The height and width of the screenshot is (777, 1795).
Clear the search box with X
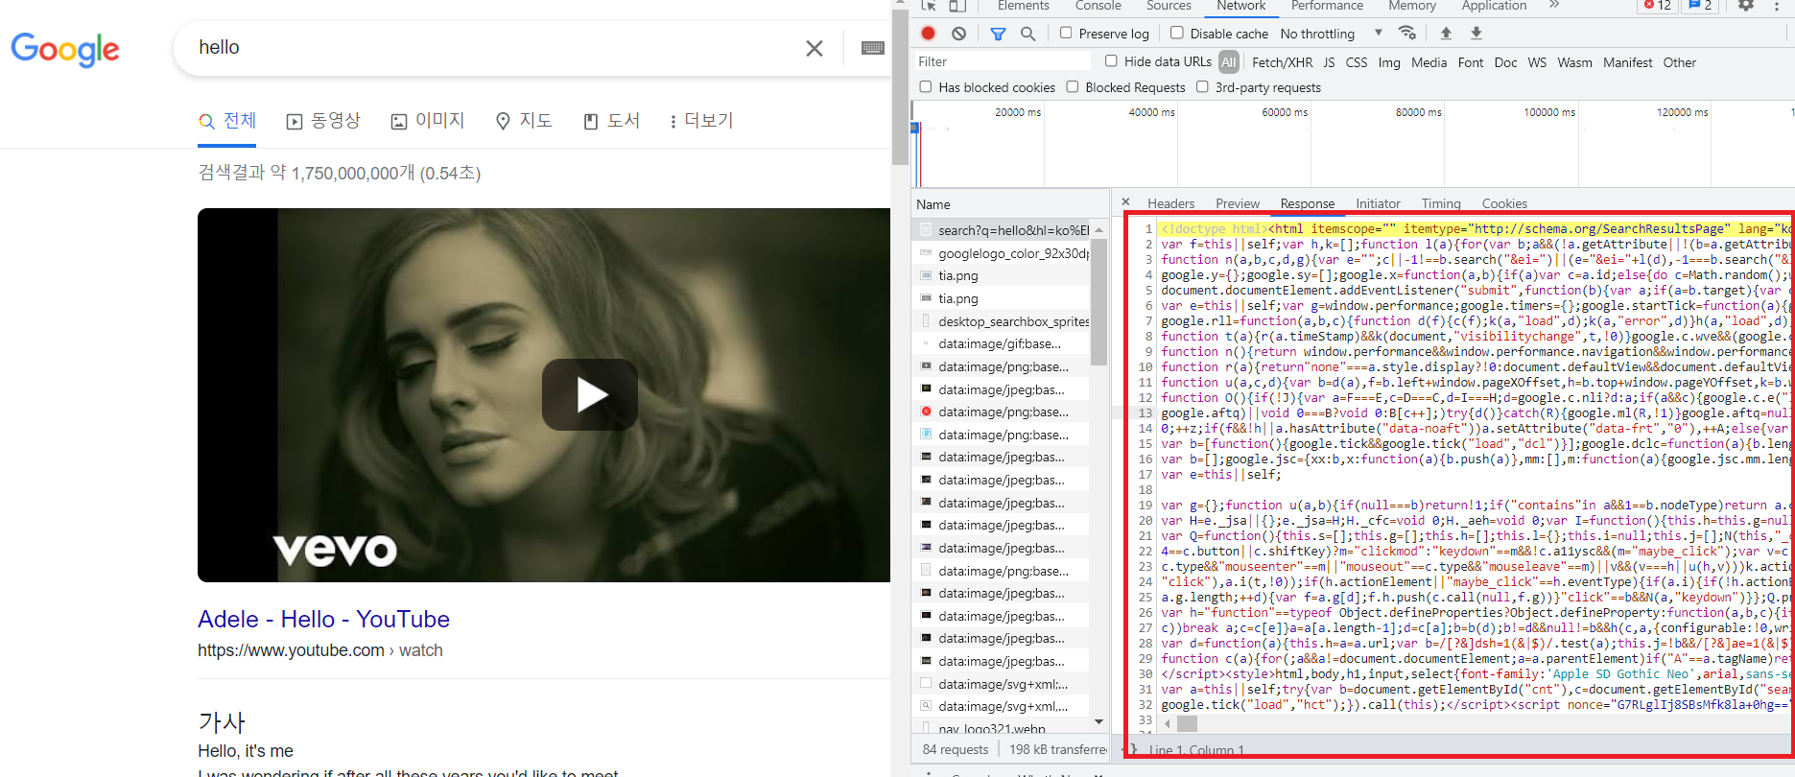(815, 48)
